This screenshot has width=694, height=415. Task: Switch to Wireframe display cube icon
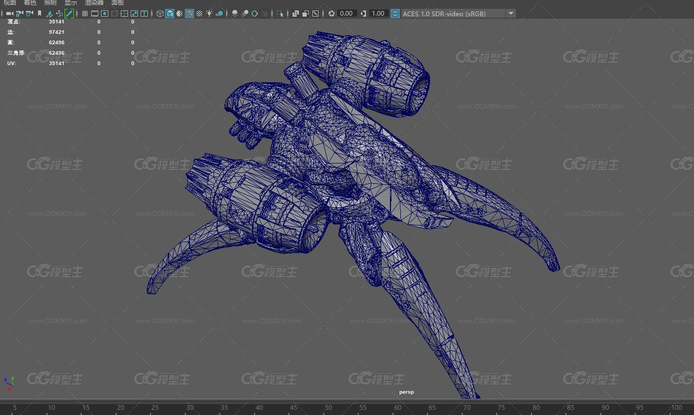160,14
